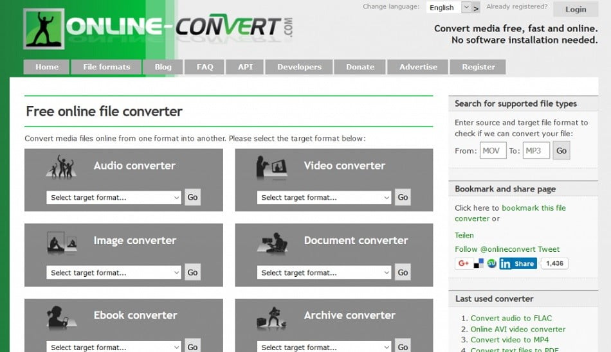Image resolution: width=611 pixels, height=352 pixels.
Task: Click the Video converter cameraman icon
Action: [271, 168]
